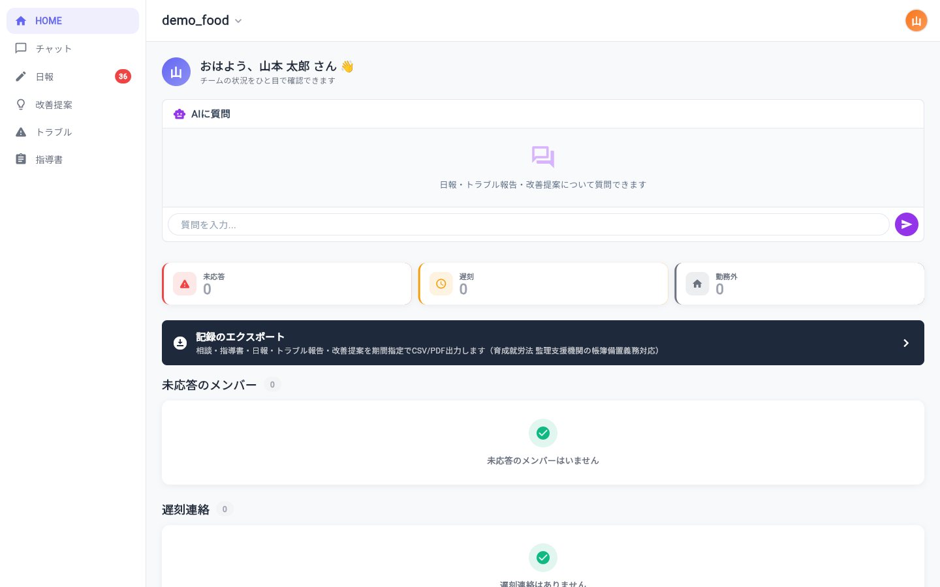Click the clipboard icon for 指導書
Viewport: 940px width, 587px height.
(21, 159)
